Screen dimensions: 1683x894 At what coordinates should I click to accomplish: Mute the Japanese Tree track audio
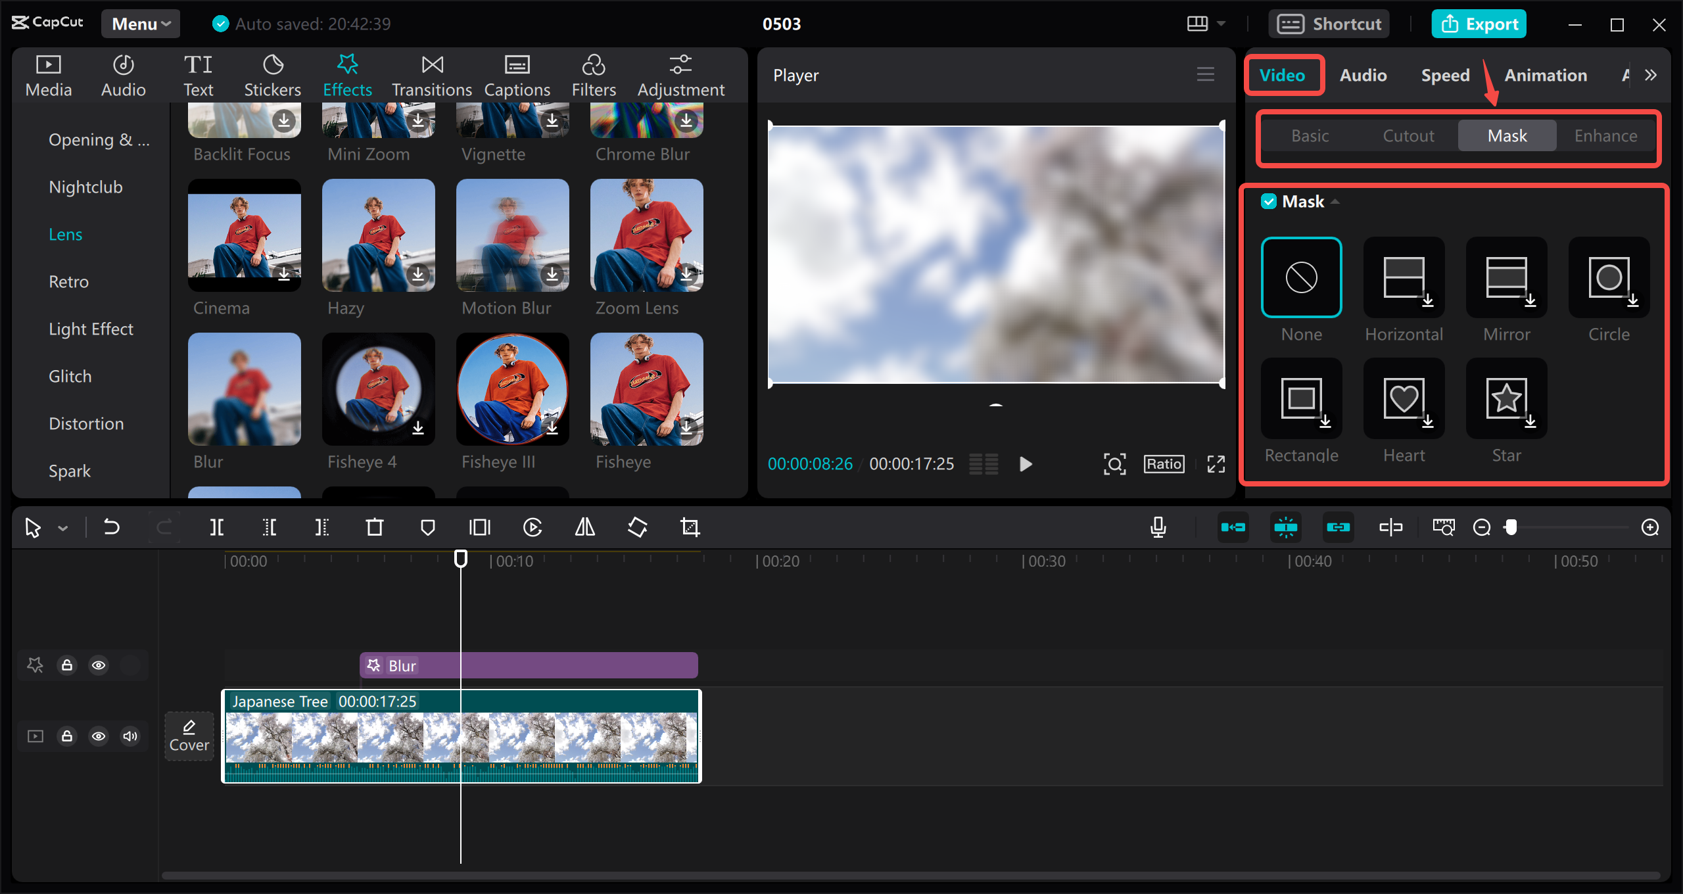tap(130, 736)
